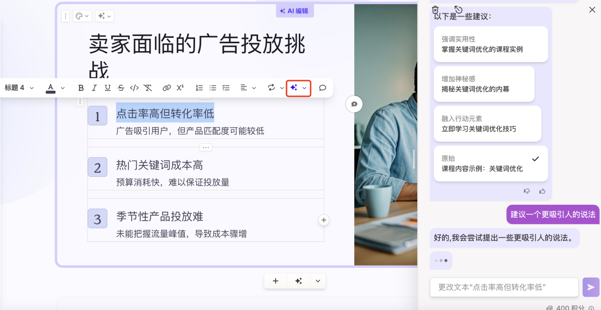Click the text color A icon

click(51, 88)
